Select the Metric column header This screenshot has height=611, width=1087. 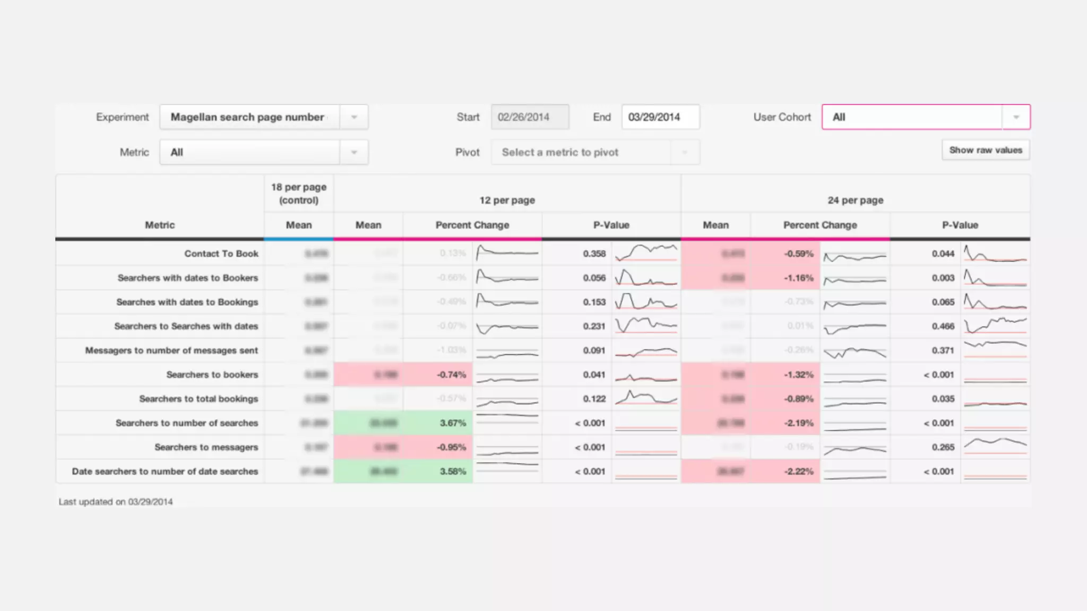(x=160, y=225)
